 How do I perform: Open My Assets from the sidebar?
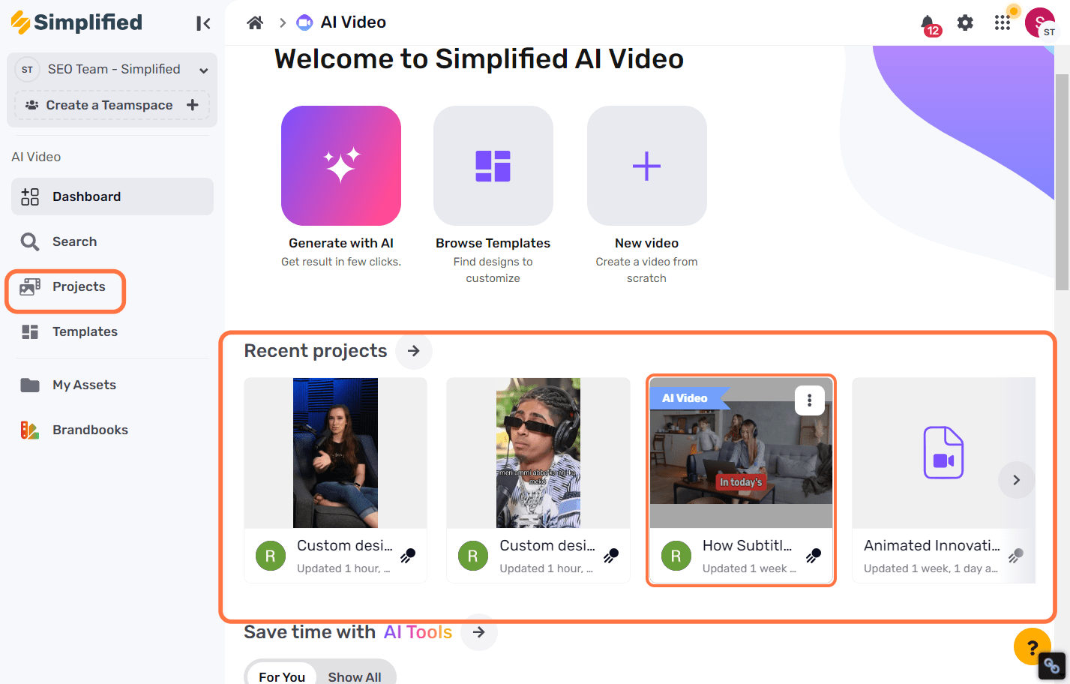[x=85, y=384]
